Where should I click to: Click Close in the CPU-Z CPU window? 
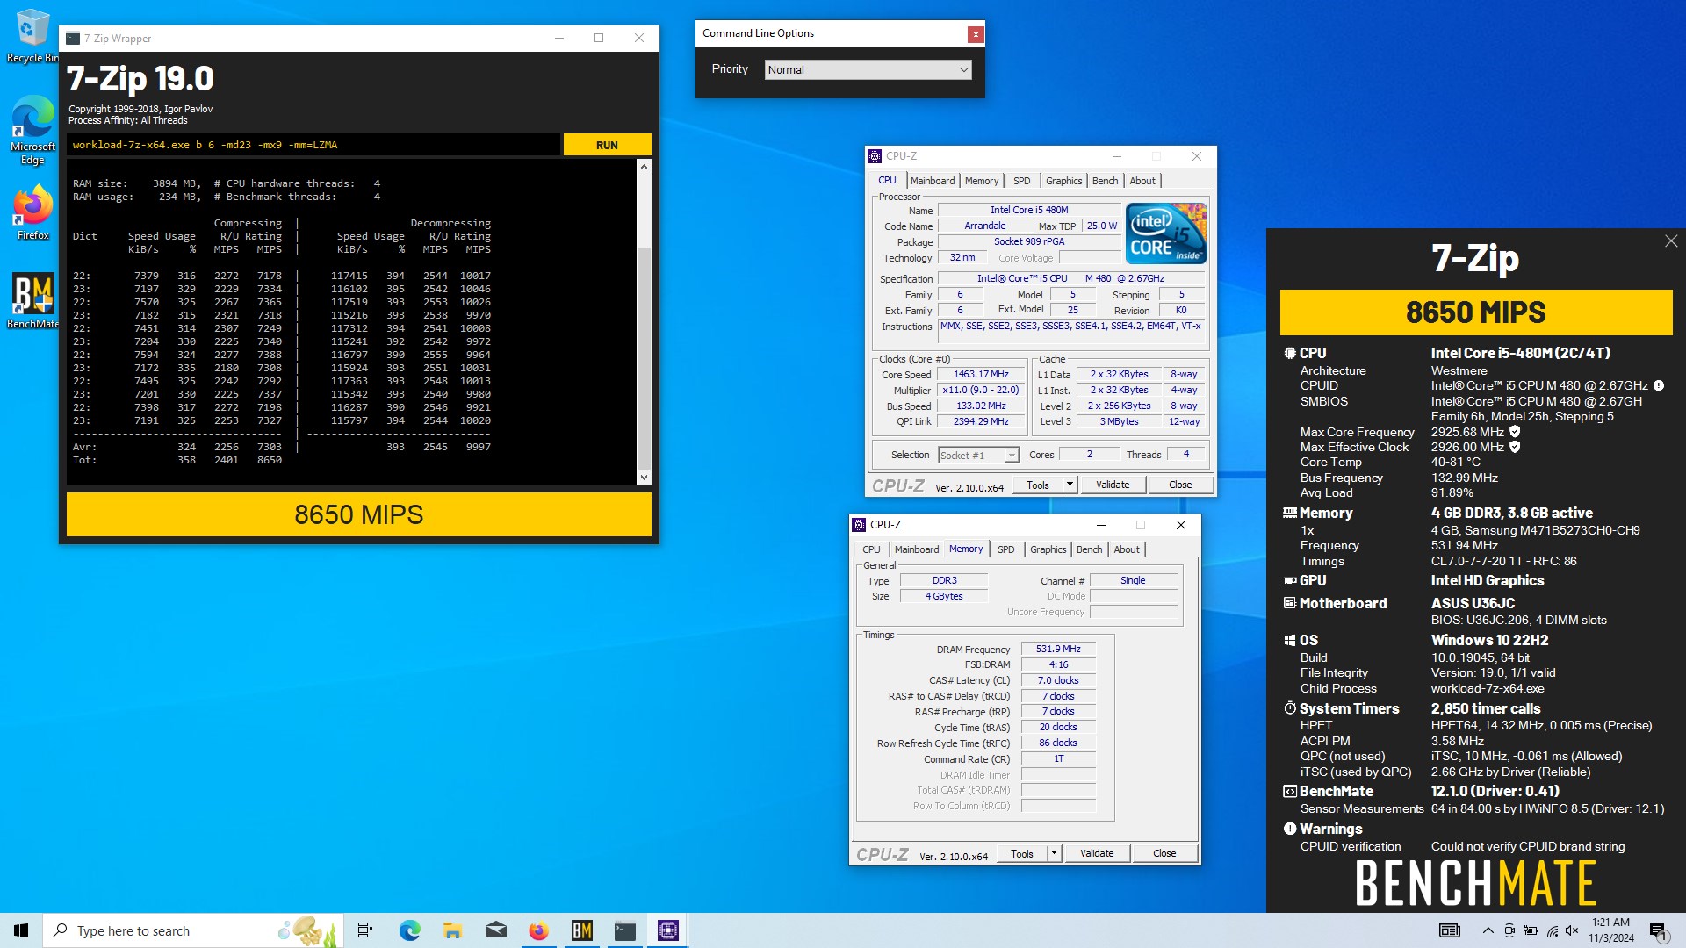pos(1180,485)
